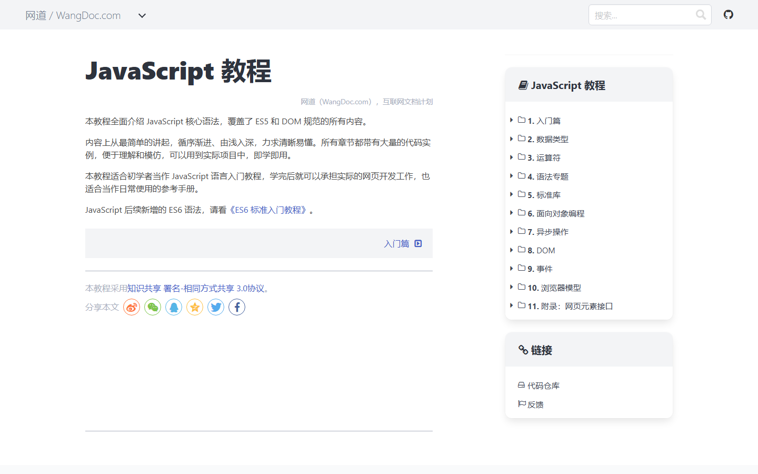This screenshot has width=758, height=474.
Task: Share via Facebook icon
Action: (237, 307)
